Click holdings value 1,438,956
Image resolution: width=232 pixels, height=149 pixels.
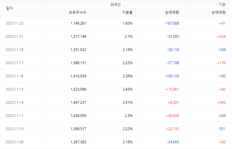tap(78, 116)
